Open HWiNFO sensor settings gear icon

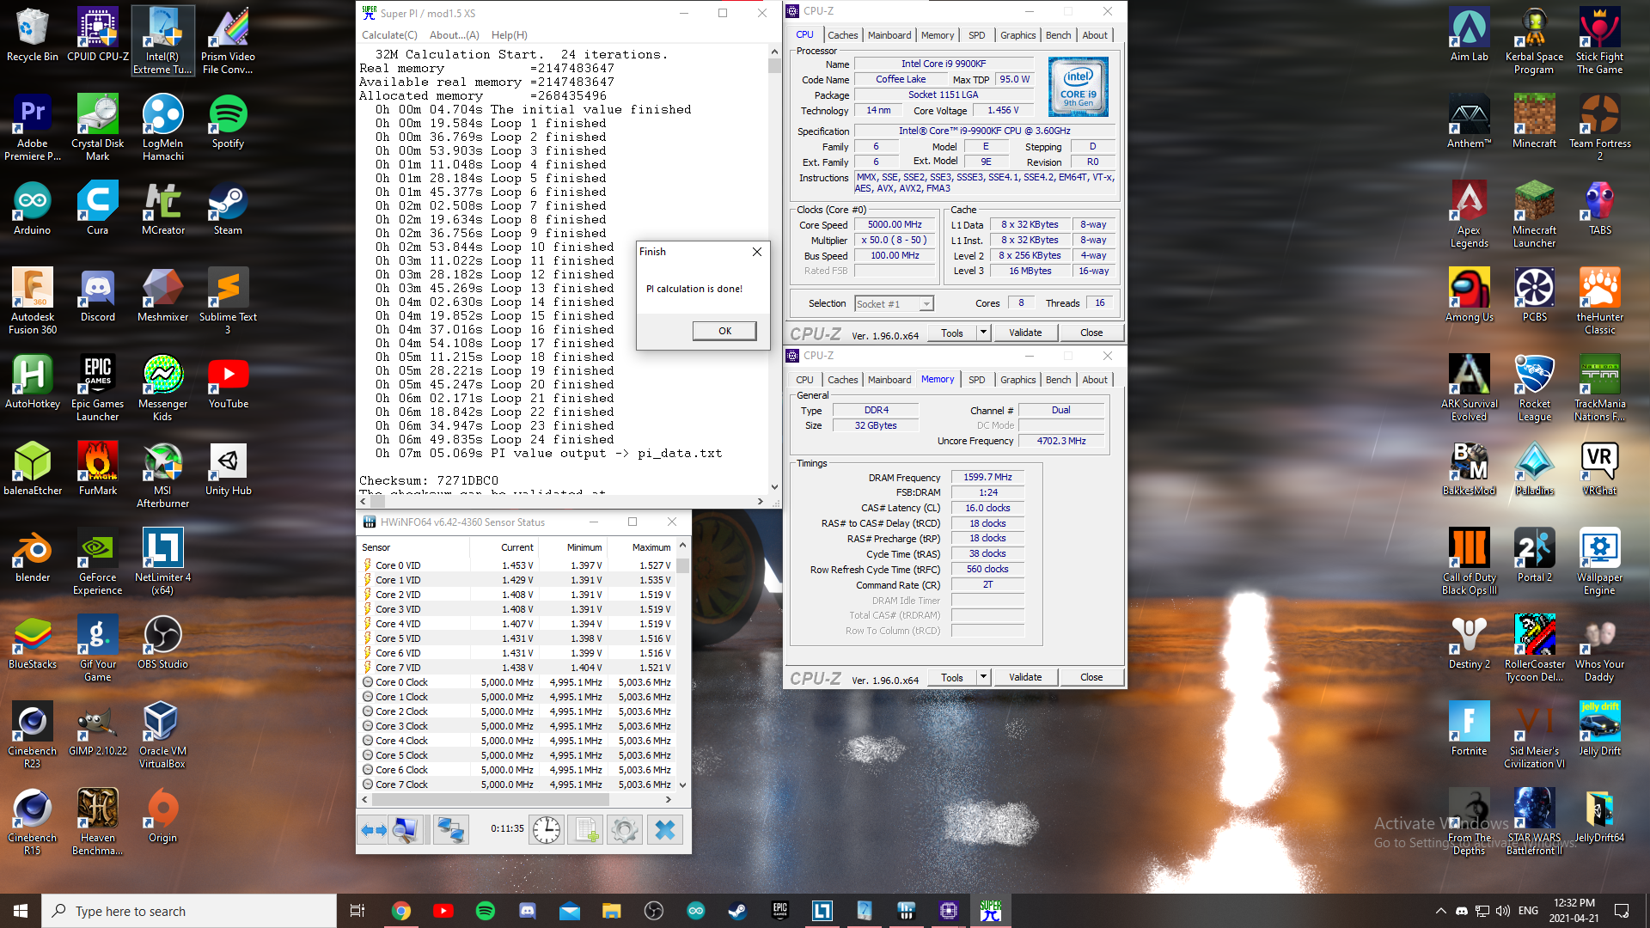pyautogui.click(x=625, y=830)
